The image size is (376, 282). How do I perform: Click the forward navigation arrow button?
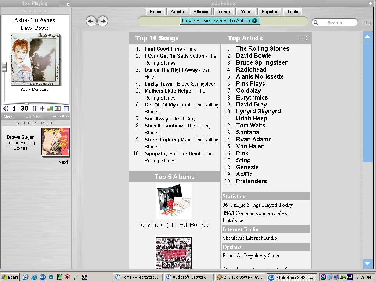click(x=103, y=21)
